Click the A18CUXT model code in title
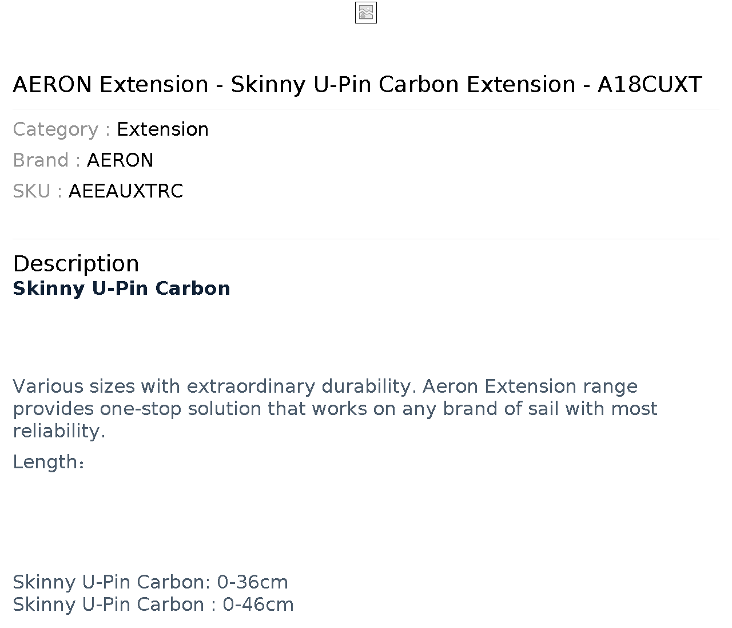732x628 pixels. click(x=650, y=84)
